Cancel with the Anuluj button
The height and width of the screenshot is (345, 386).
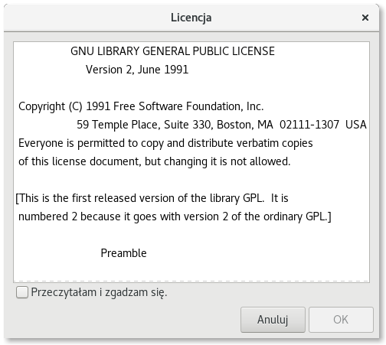click(273, 320)
